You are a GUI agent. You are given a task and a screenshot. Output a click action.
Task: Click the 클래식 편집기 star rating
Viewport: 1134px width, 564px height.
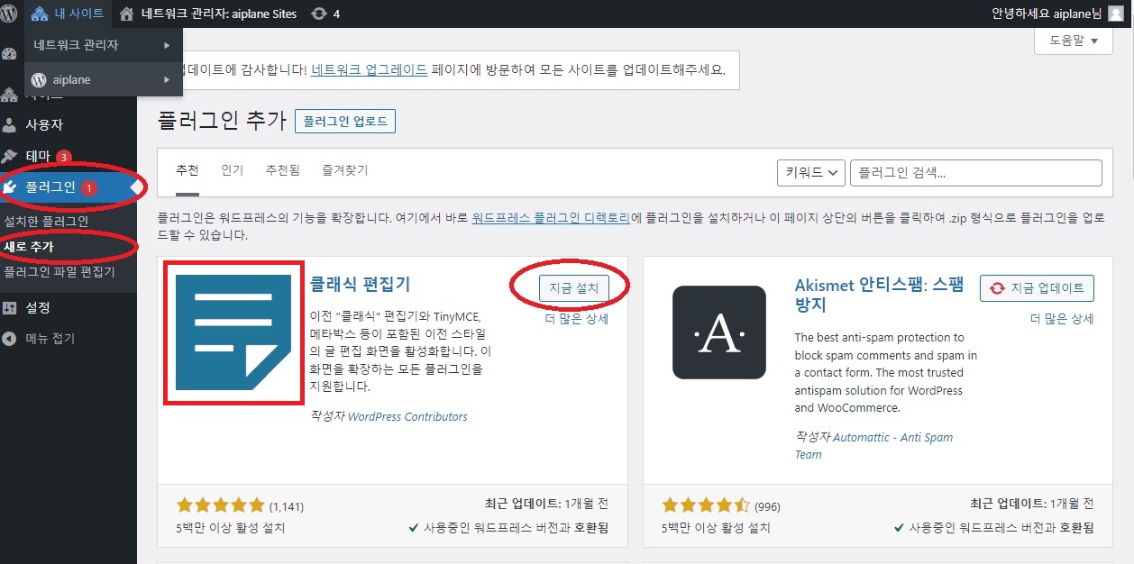click(x=221, y=505)
